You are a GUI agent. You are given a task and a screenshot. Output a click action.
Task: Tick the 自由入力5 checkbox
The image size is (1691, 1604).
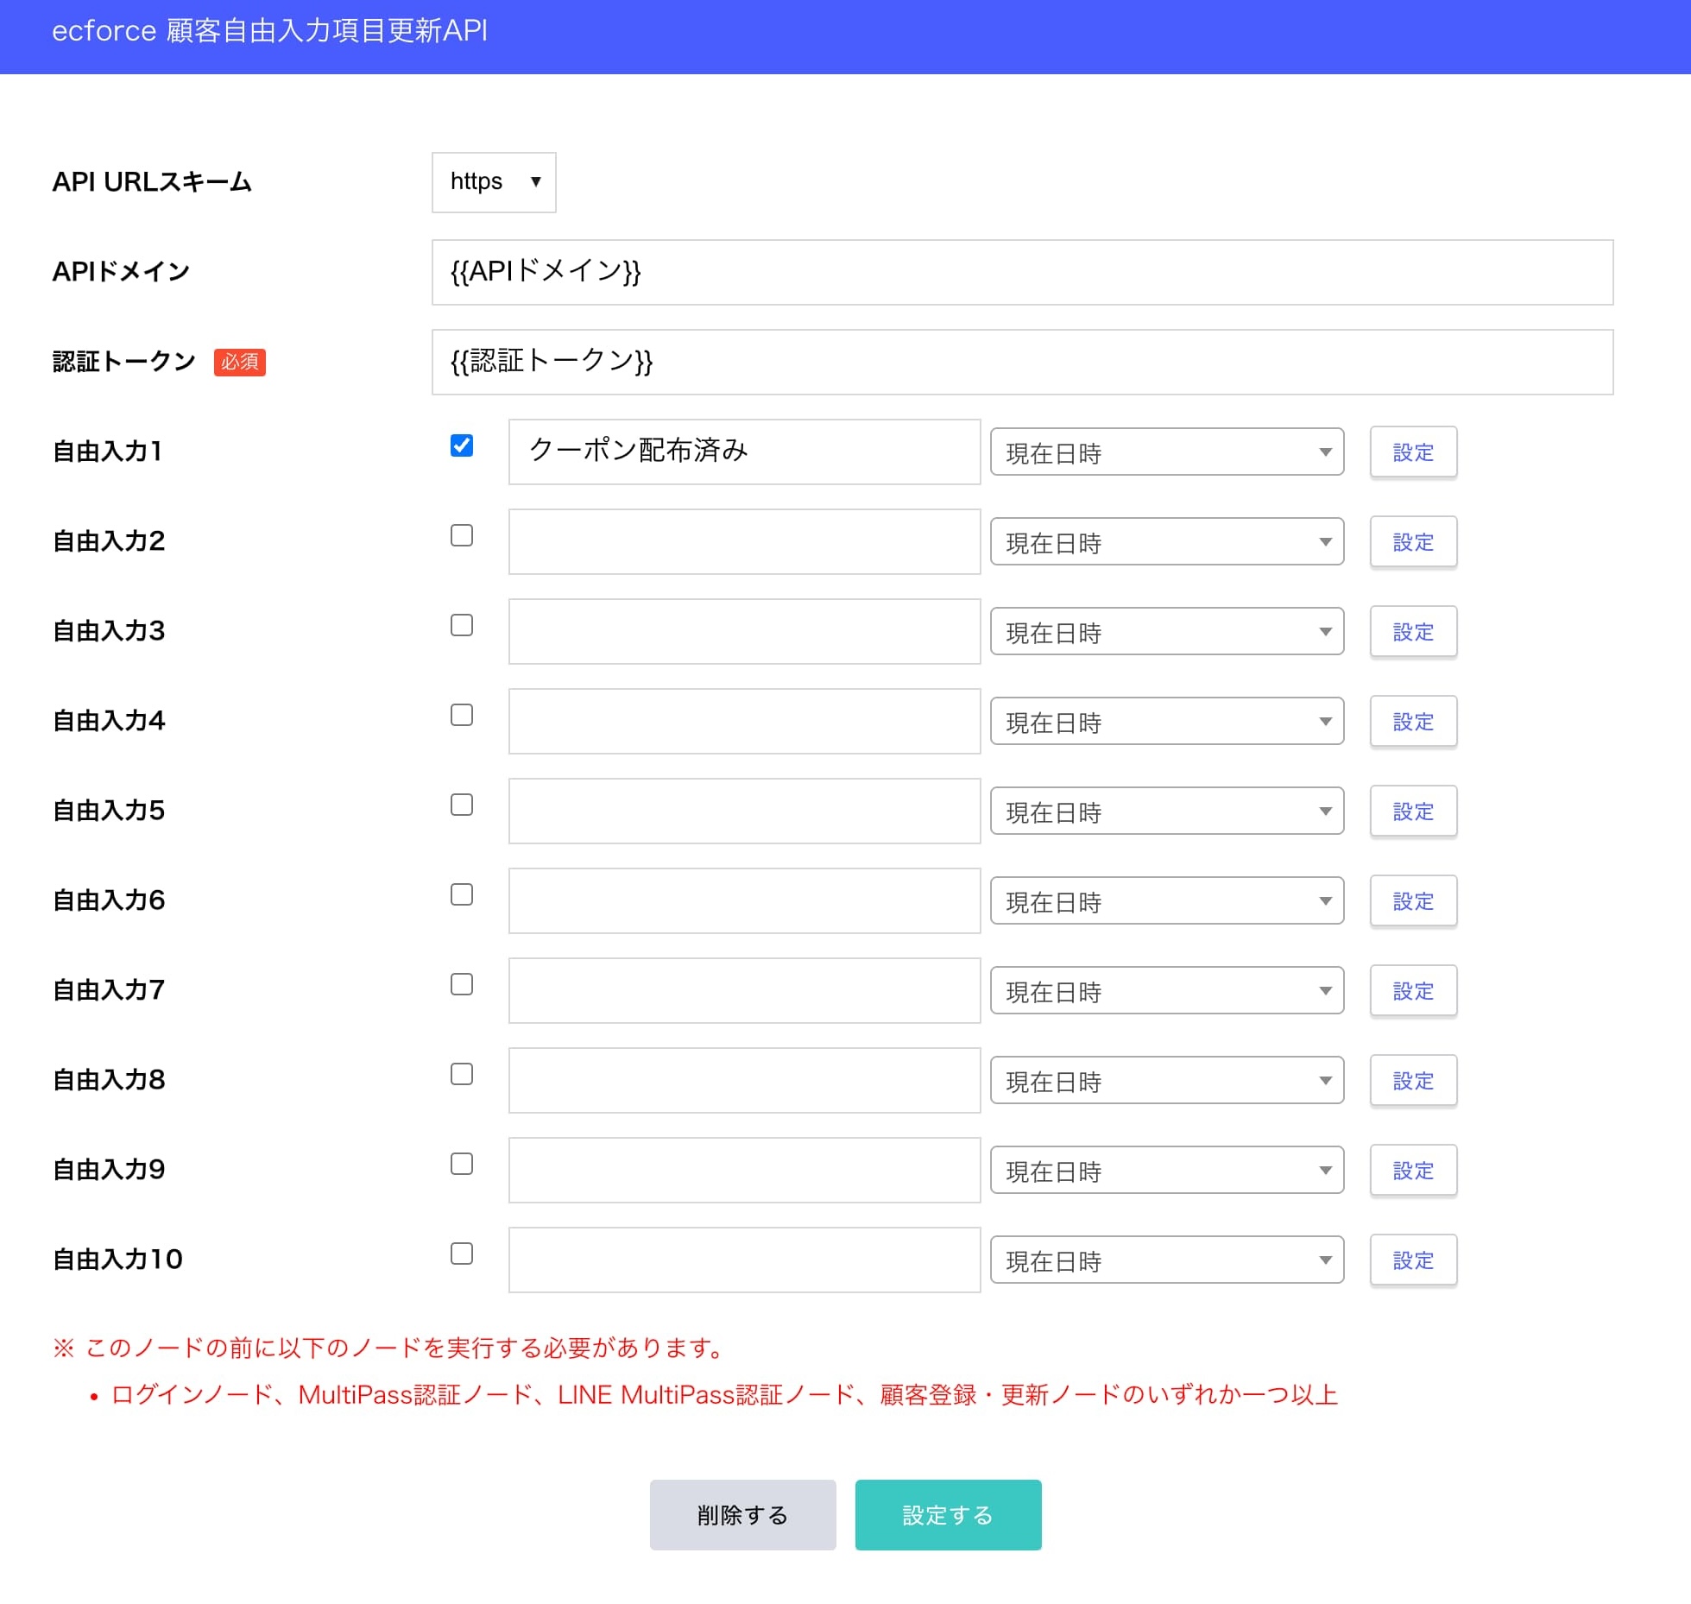(462, 805)
